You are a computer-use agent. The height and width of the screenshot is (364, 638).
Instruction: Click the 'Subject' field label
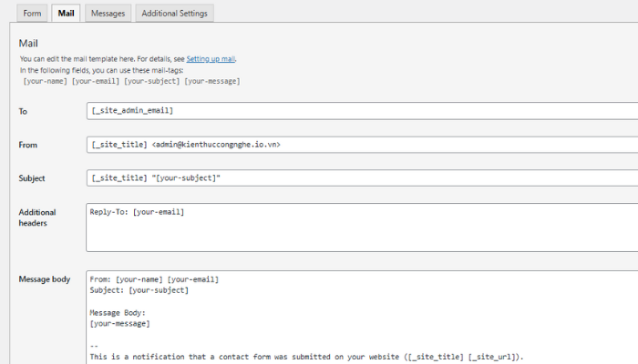pos(32,178)
